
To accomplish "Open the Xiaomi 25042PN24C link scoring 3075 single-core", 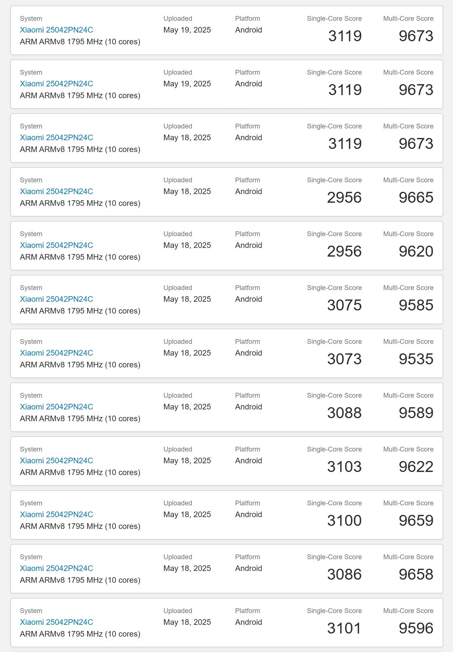I will 56,299.
